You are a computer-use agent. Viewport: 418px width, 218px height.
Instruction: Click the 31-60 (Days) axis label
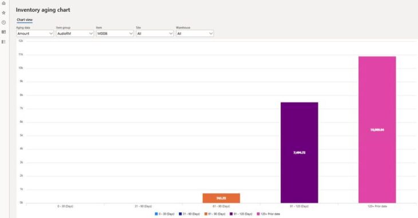coord(143,207)
